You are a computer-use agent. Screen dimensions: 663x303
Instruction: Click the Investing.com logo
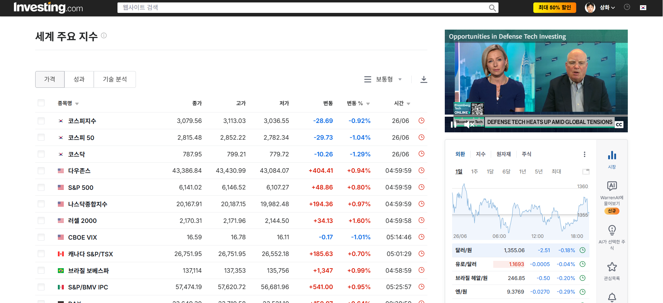[x=48, y=7]
